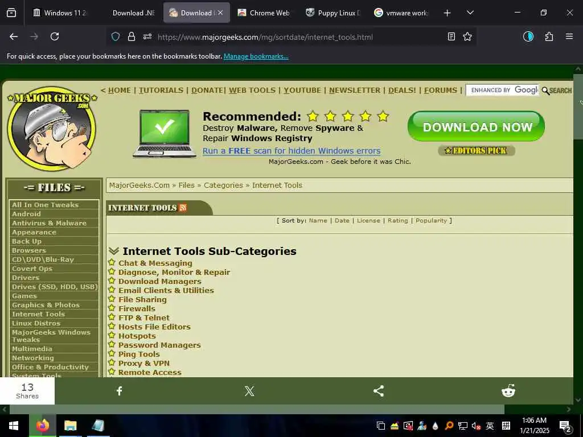Open File Explorer from taskbar

point(70,426)
